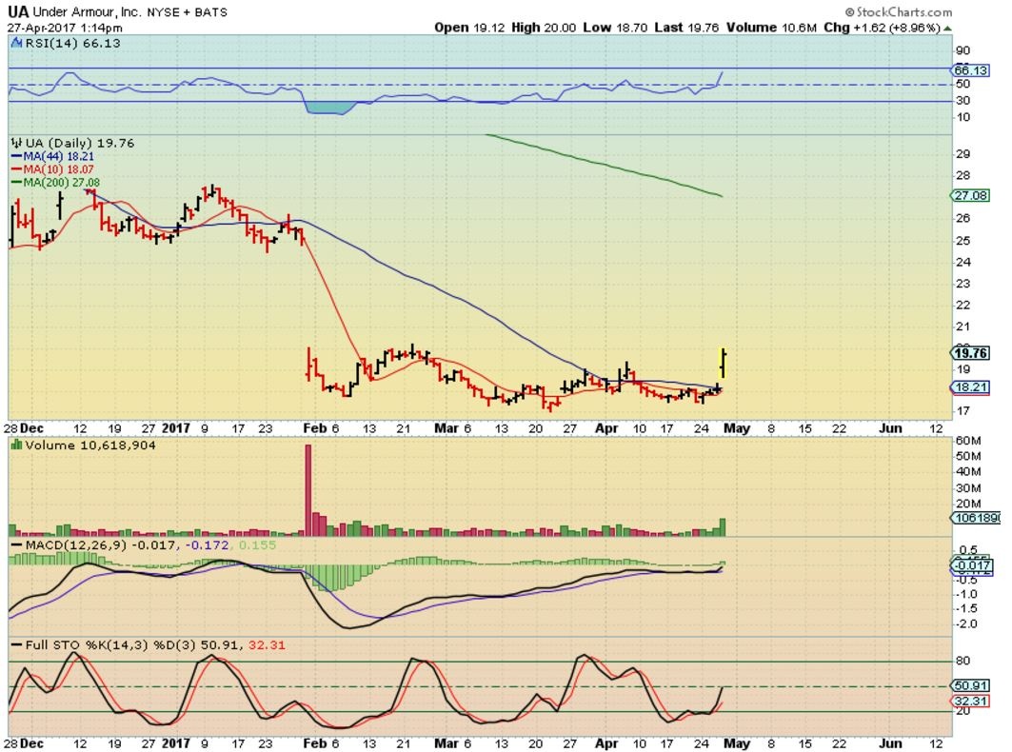Viewport: 1012px width, 752px height.
Task: Click the 50.91 stochastic %K value tag
Action: click(971, 684)
